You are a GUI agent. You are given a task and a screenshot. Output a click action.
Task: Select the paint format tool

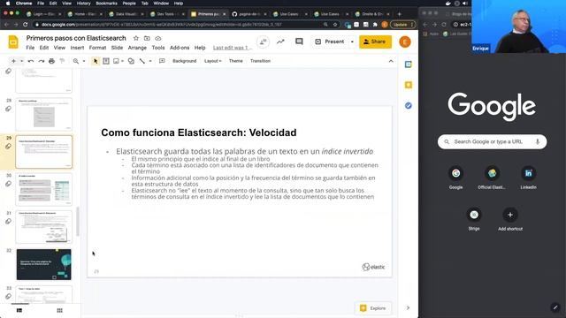click(62, 61)
